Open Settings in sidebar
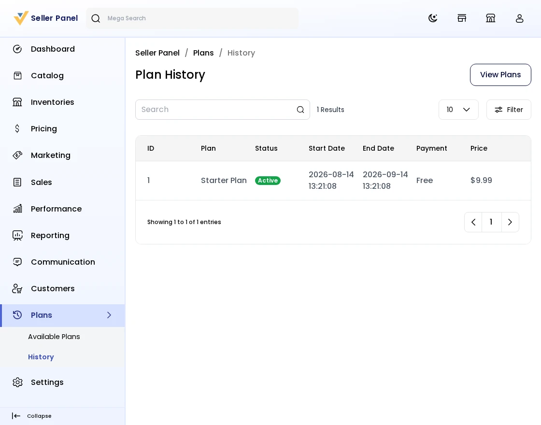Image resolution: width=541 pixels, height=425 pixels. (62, 382)
